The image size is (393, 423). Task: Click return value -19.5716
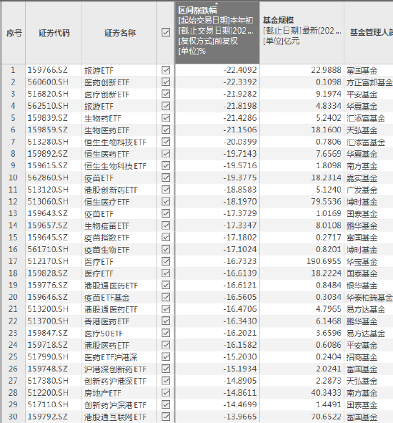[240, 165]
